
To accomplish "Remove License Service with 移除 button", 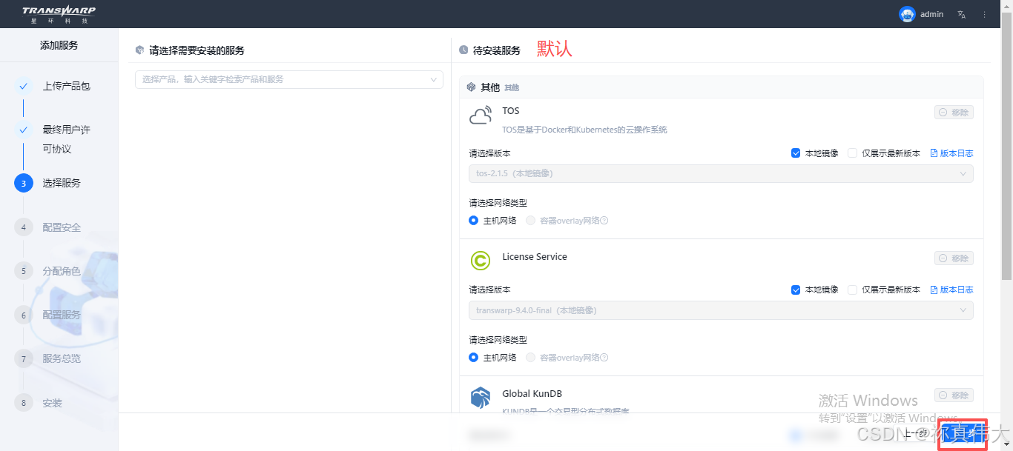I will 954,258.
